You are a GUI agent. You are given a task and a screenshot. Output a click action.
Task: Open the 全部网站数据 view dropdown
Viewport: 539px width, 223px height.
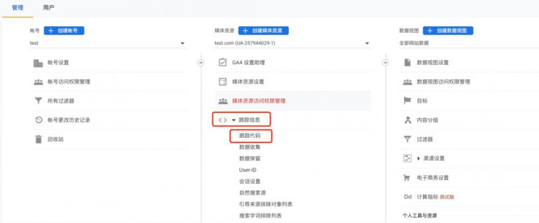pos(469,43)
